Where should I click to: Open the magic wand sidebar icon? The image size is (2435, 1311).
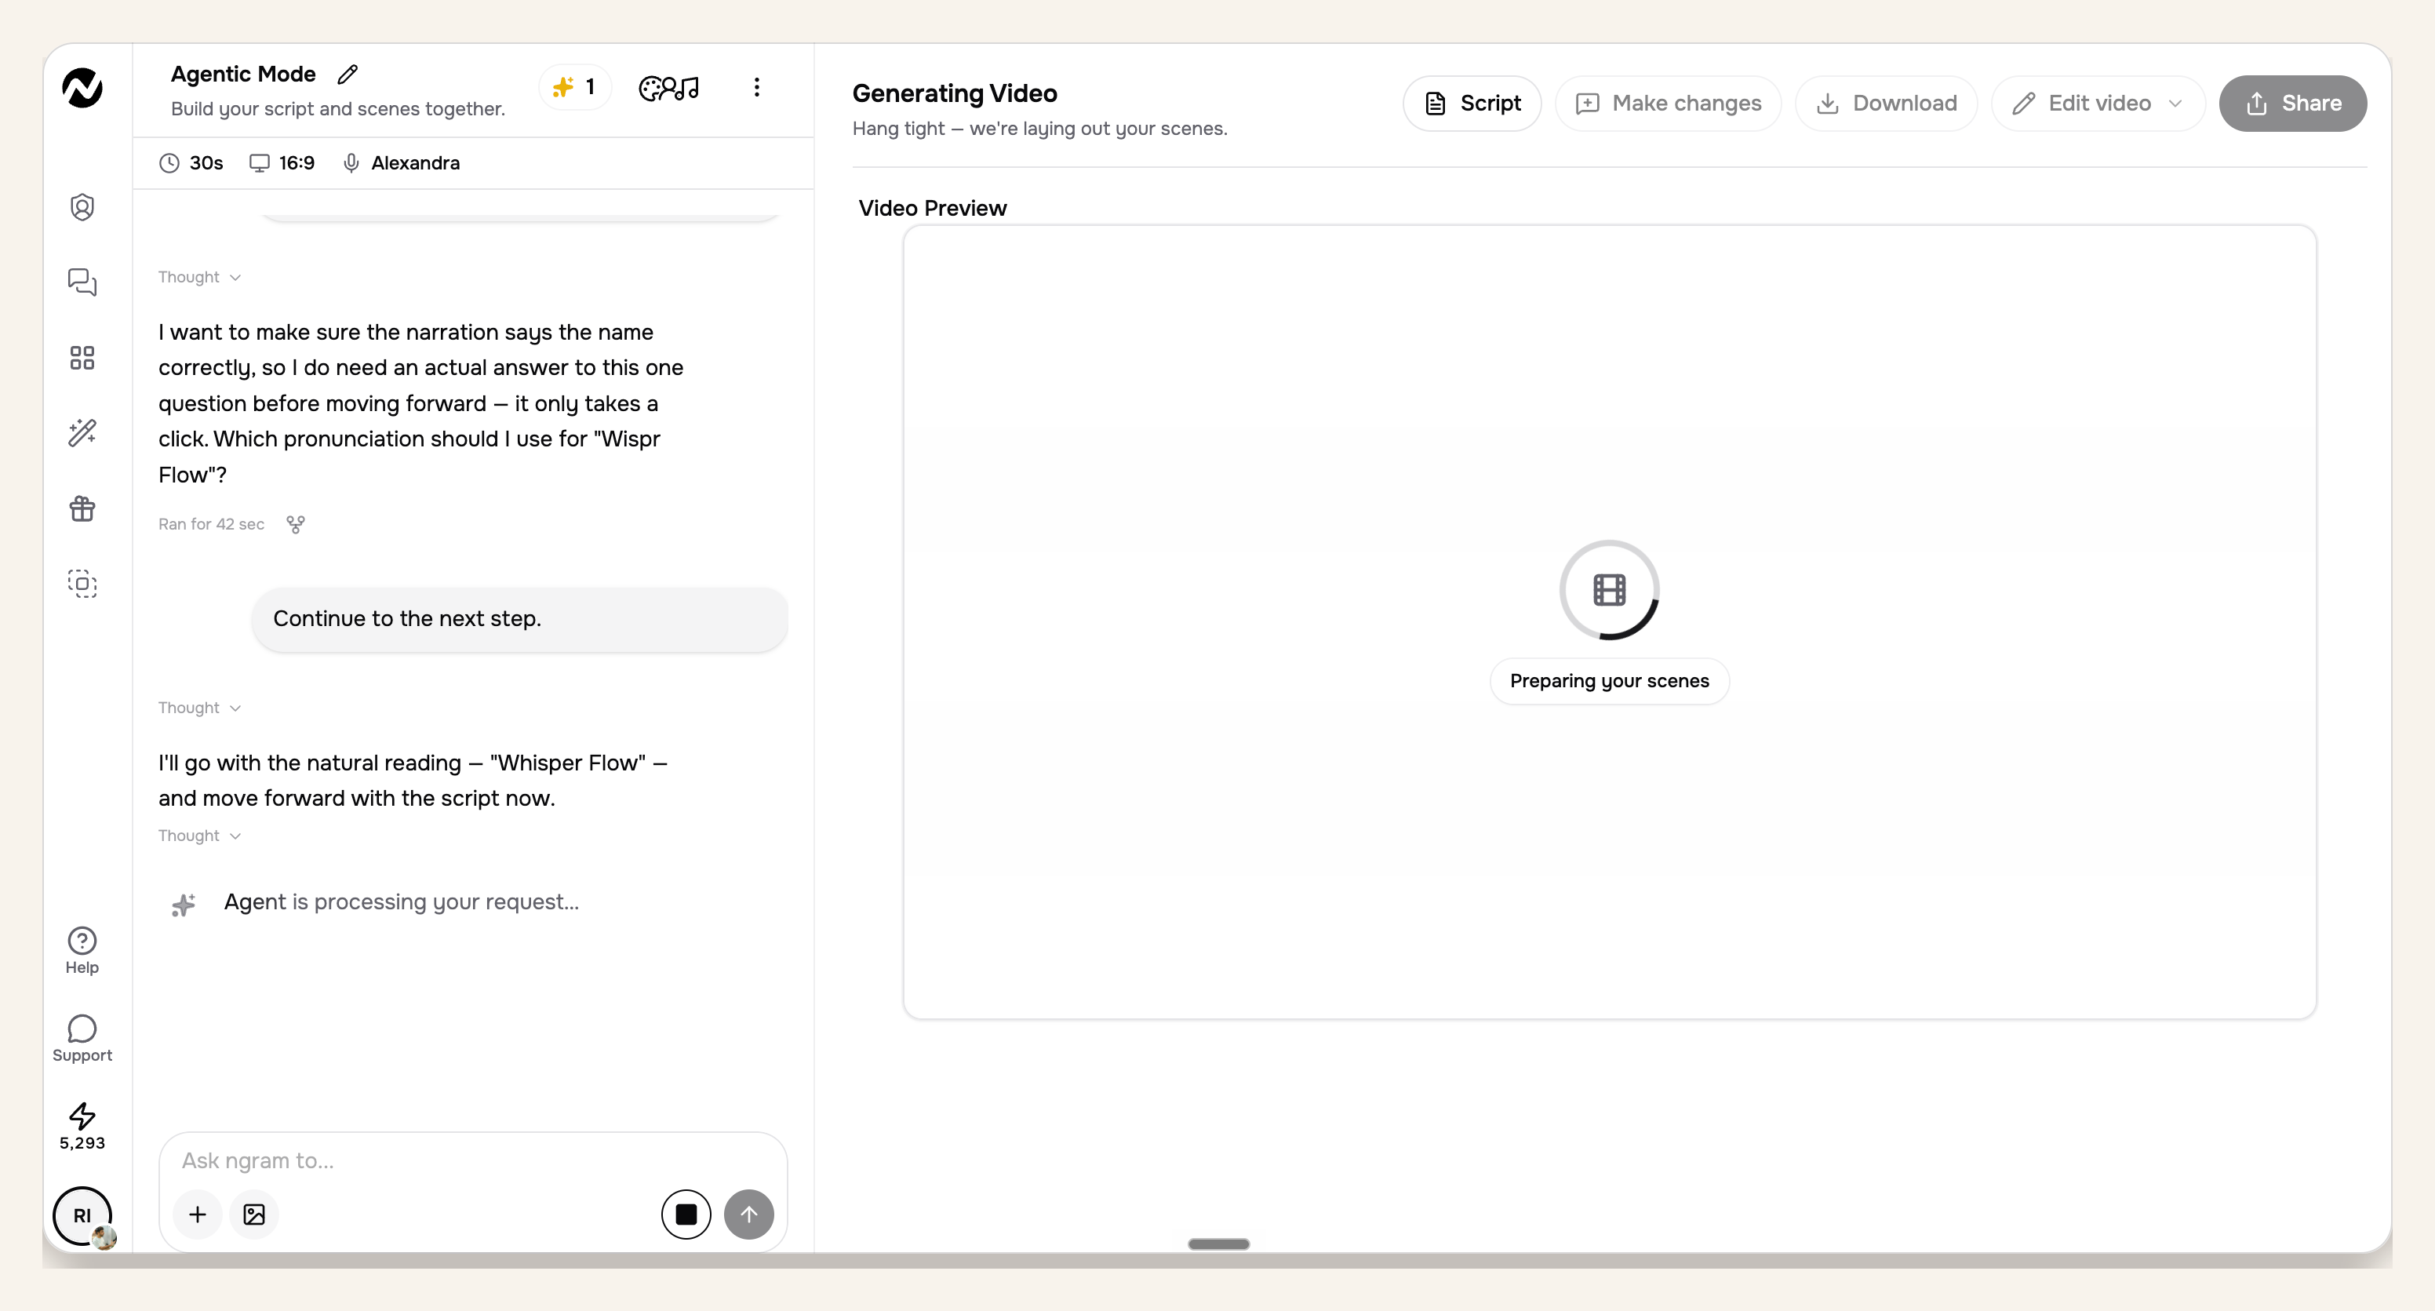click(82, 433)
